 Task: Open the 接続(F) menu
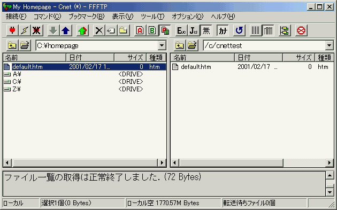(16, 17)
